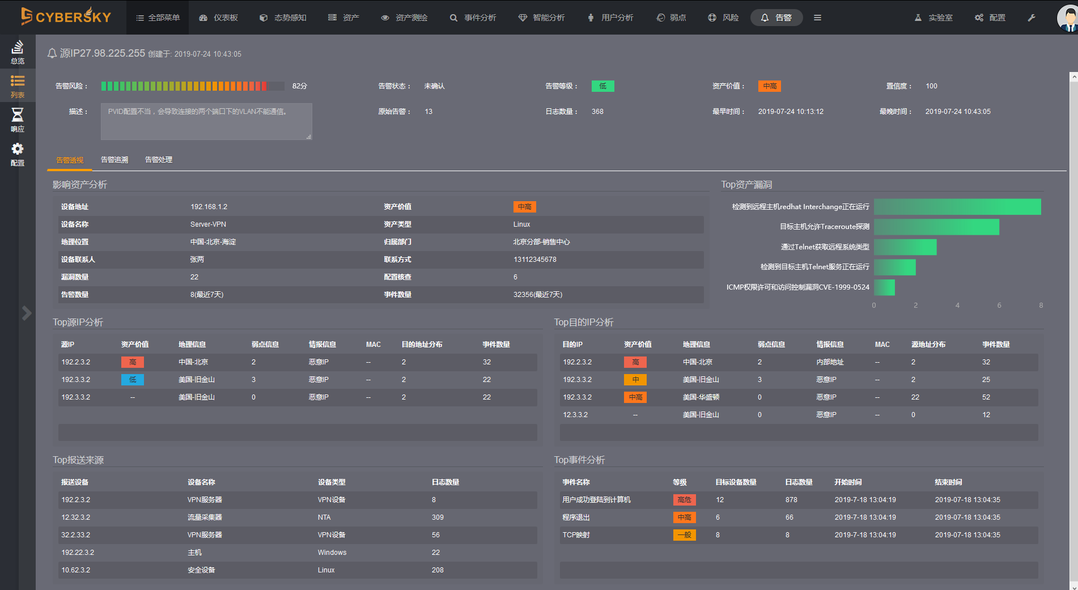Open the user avatar in top right
Screen dimensions: 1078x590
click(x=1068, y=18)
